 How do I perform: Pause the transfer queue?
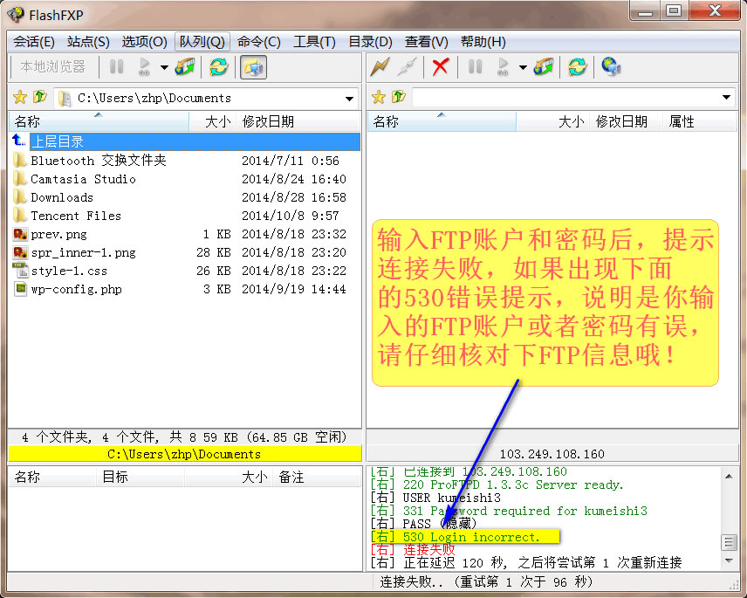pyautogui.click(x=116, y=68)
